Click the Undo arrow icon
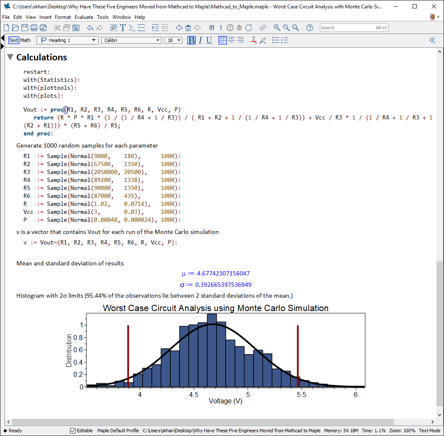This screenshot has height=436, width=444. (90, 28)
